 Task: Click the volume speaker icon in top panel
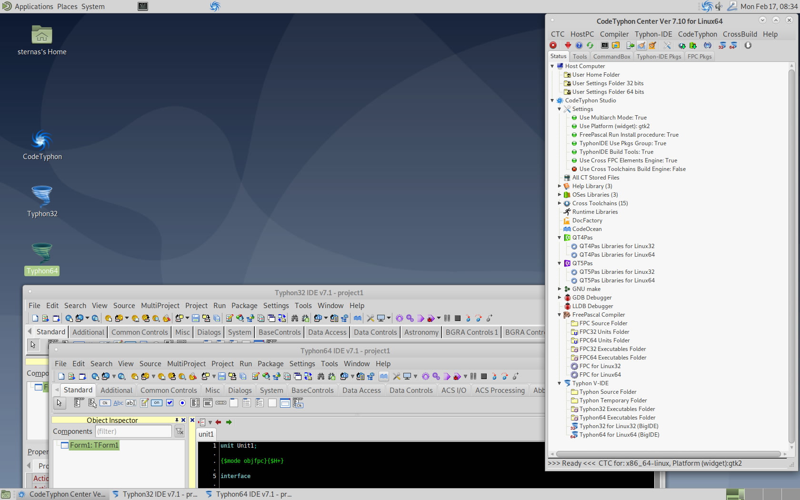719,7
